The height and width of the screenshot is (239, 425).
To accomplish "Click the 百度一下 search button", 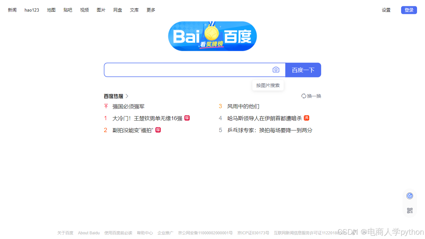I will 303,70.
